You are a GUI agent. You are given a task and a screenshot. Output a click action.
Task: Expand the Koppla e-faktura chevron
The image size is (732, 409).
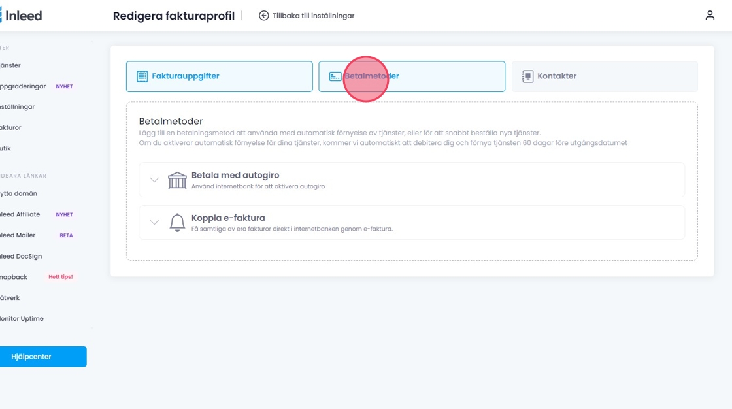[x=154, y=223]
